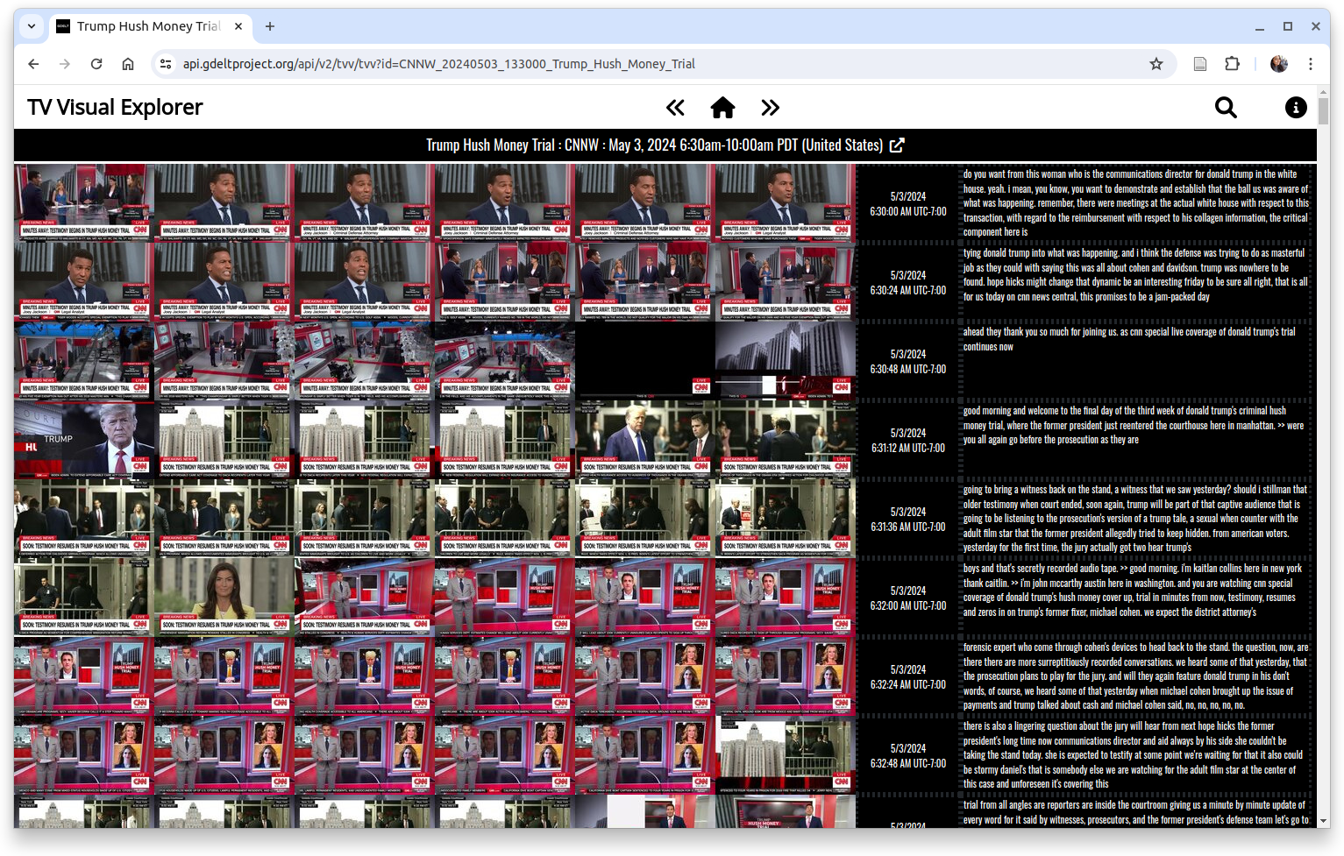Viewport: 1344px width, 856px height.
Task: Jump to the next broadcast with double-right arrows
Action: 770,108
